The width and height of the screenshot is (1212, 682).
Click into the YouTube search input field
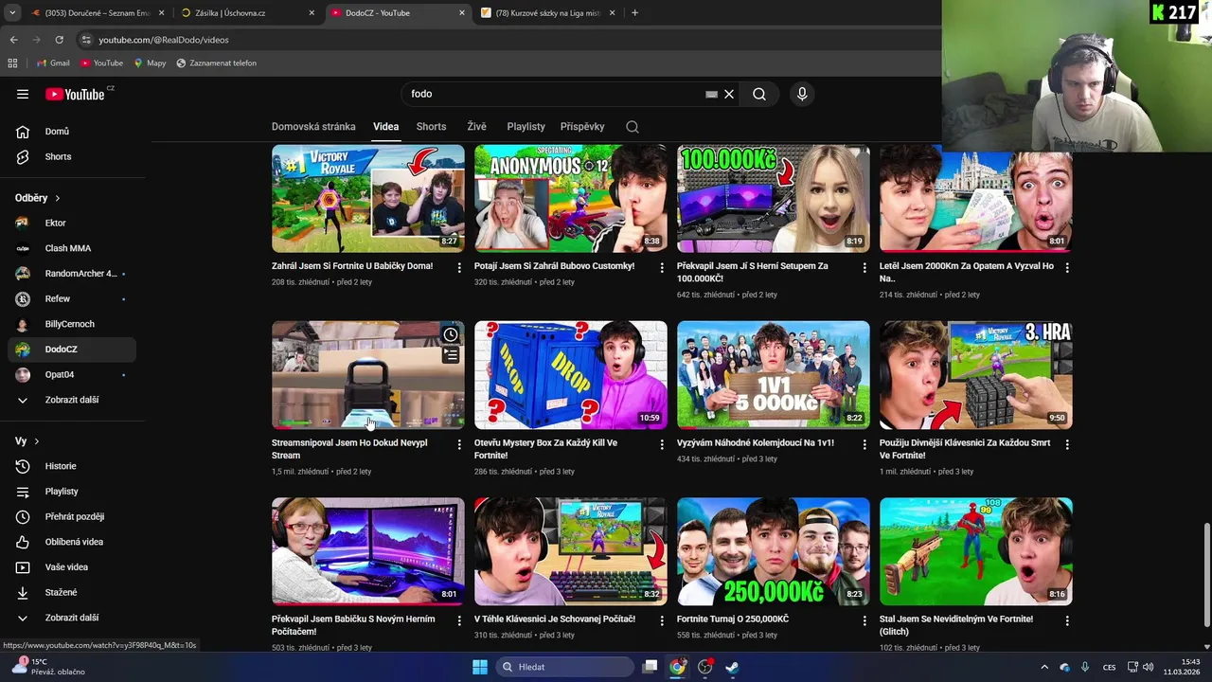554,94
